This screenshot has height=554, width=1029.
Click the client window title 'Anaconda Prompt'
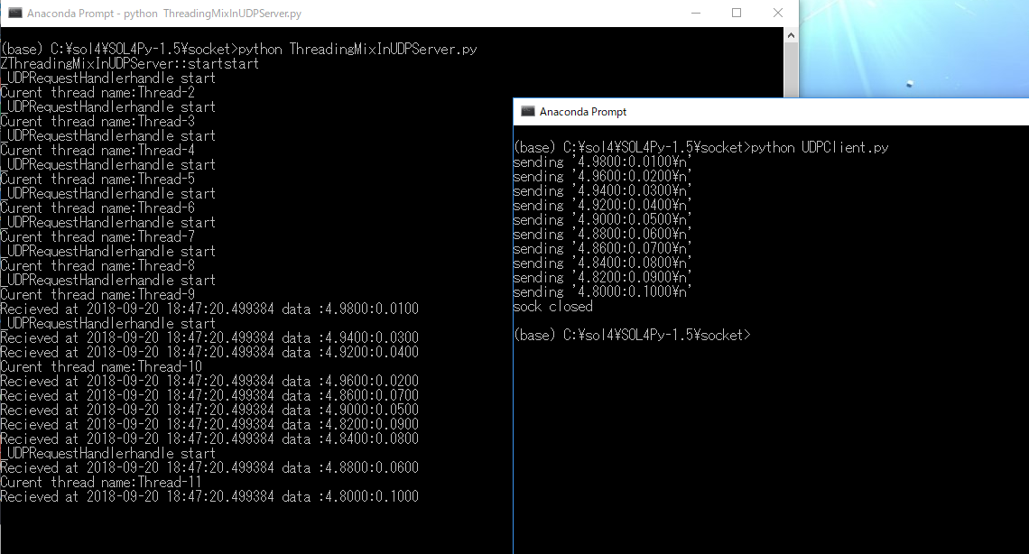pos(583,112)
